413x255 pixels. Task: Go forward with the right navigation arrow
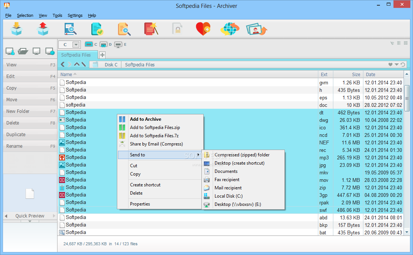70,64
